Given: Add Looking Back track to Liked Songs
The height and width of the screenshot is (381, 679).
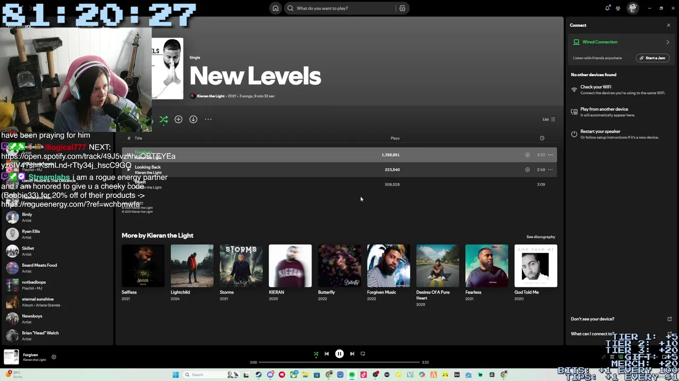Looking at the screenshot, I should coord(527,170).
